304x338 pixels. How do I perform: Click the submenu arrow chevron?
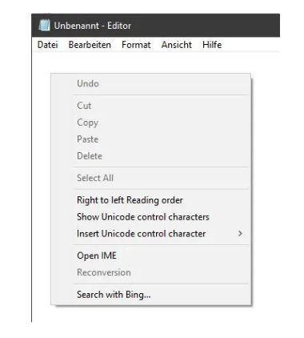(240, 234)
